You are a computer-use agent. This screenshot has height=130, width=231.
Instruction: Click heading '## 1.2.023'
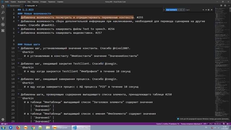[26, 10]
